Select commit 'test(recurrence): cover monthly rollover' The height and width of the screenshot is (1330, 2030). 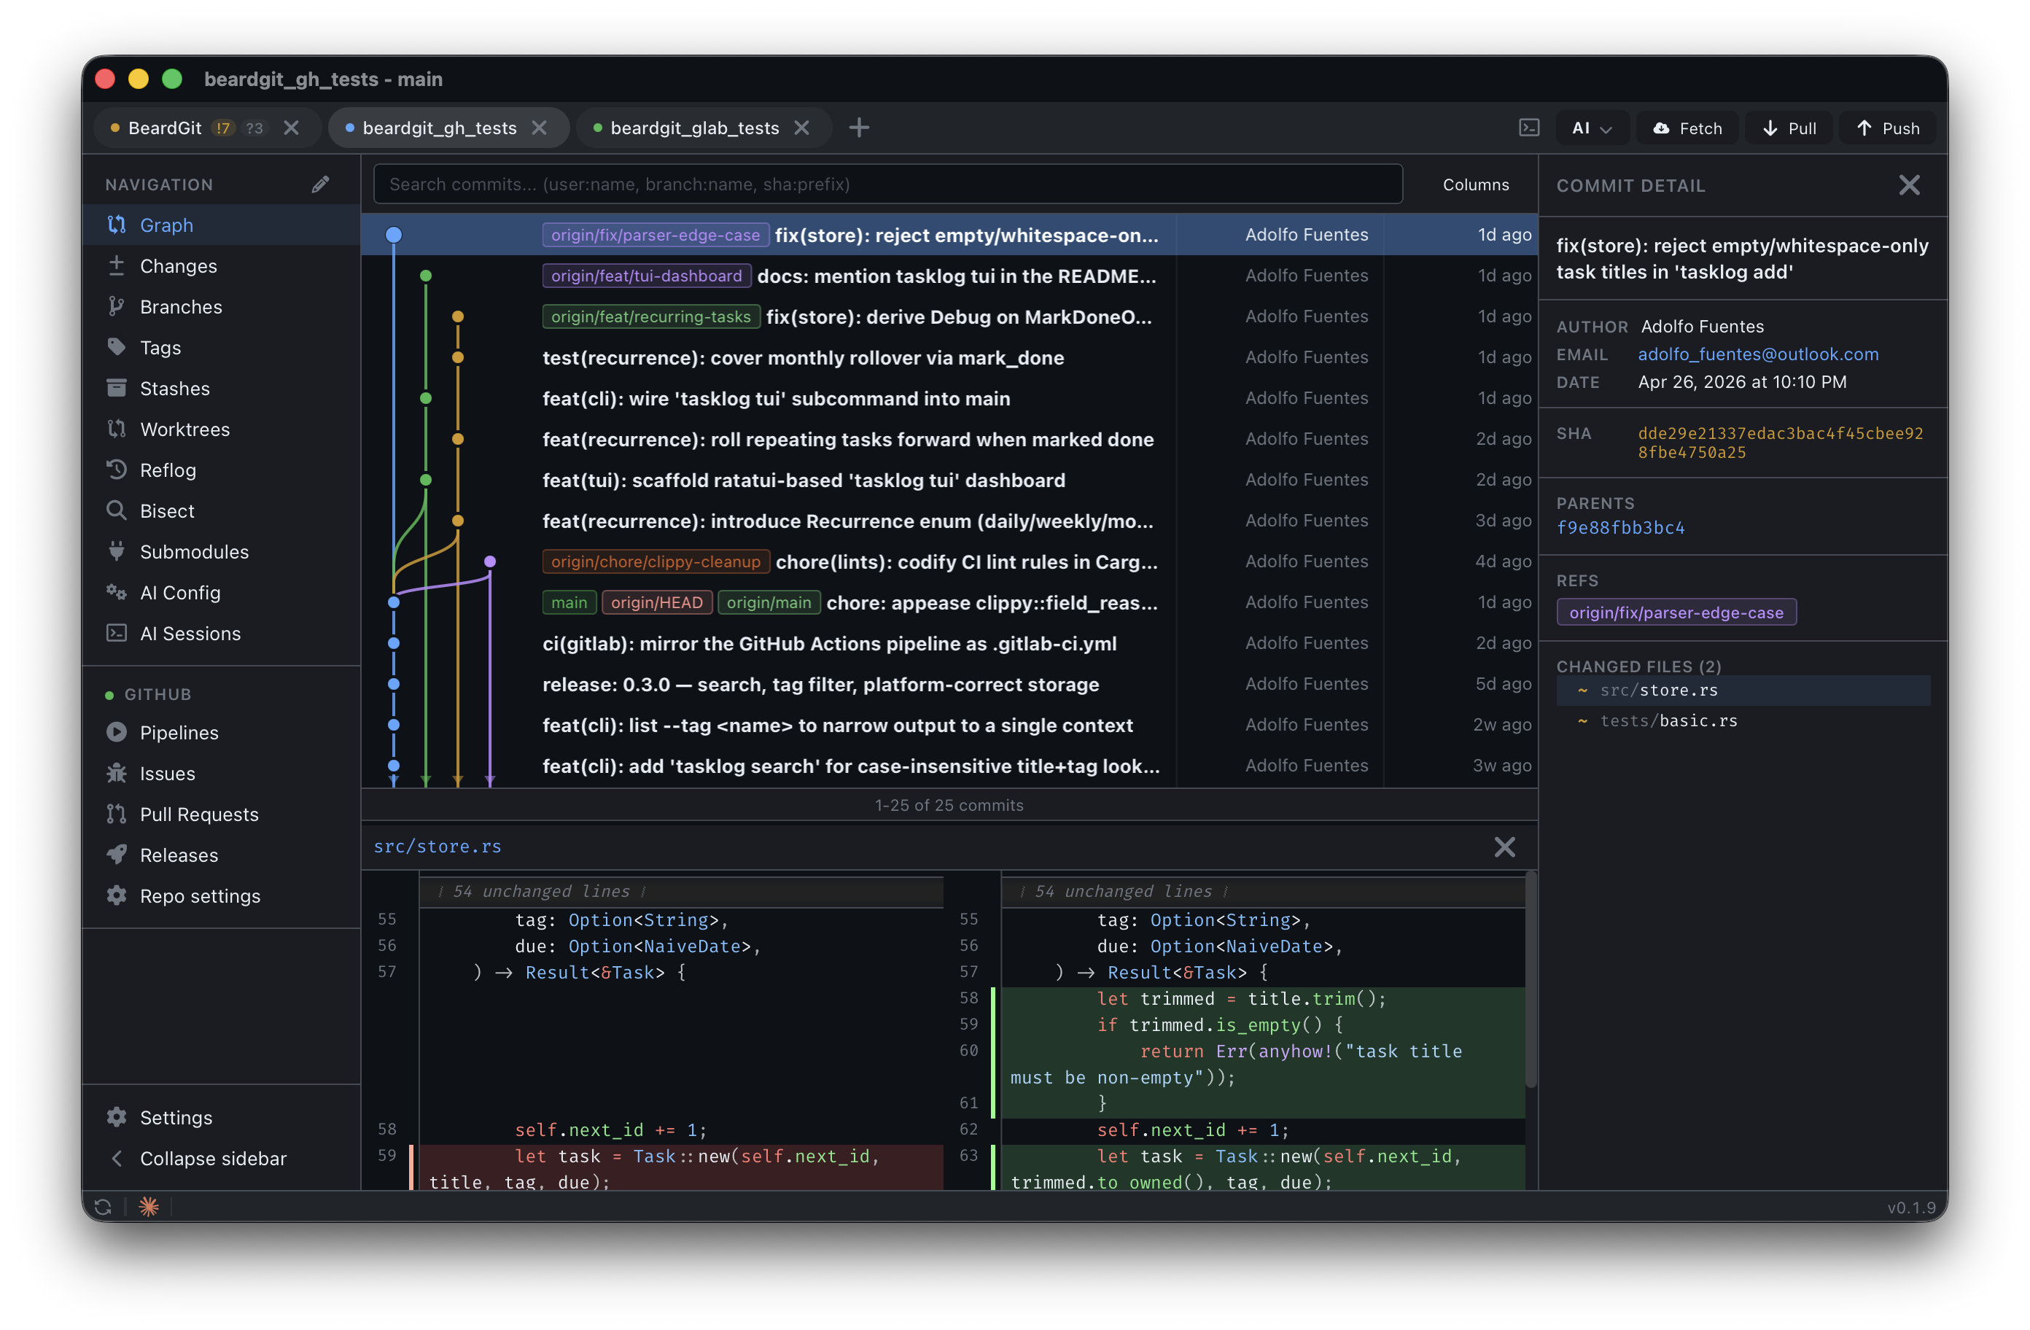(949, 357)
